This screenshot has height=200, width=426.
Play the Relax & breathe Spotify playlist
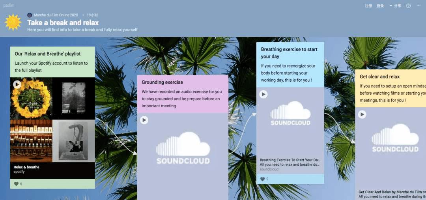click(x=17, y=84)
